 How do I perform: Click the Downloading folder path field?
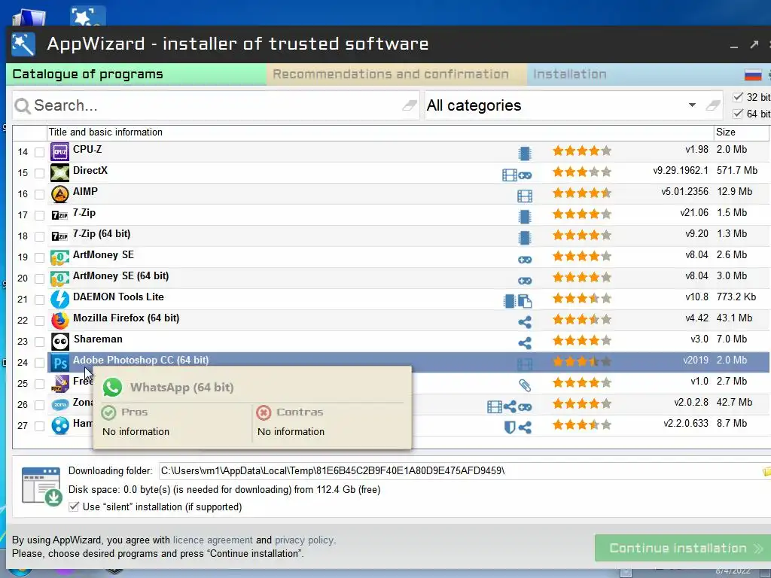pos(460,471)
